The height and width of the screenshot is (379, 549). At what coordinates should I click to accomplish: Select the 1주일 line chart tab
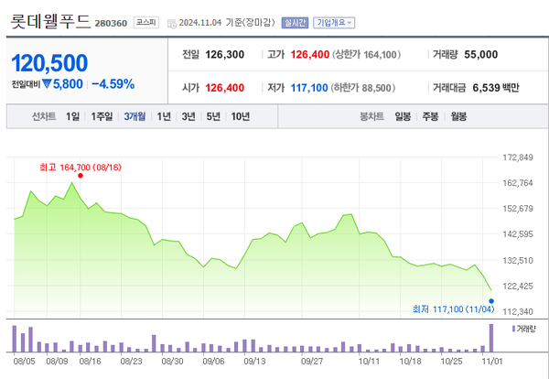tap(102, 116)
